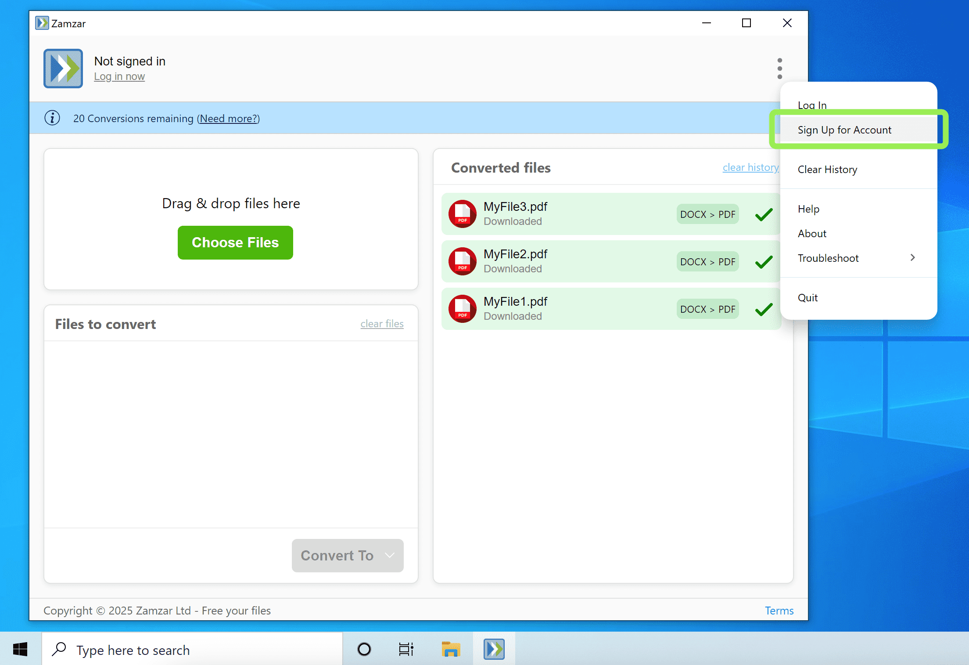Click the Choose Files button
The image size is (969, 665).
(x=235, y=242)
